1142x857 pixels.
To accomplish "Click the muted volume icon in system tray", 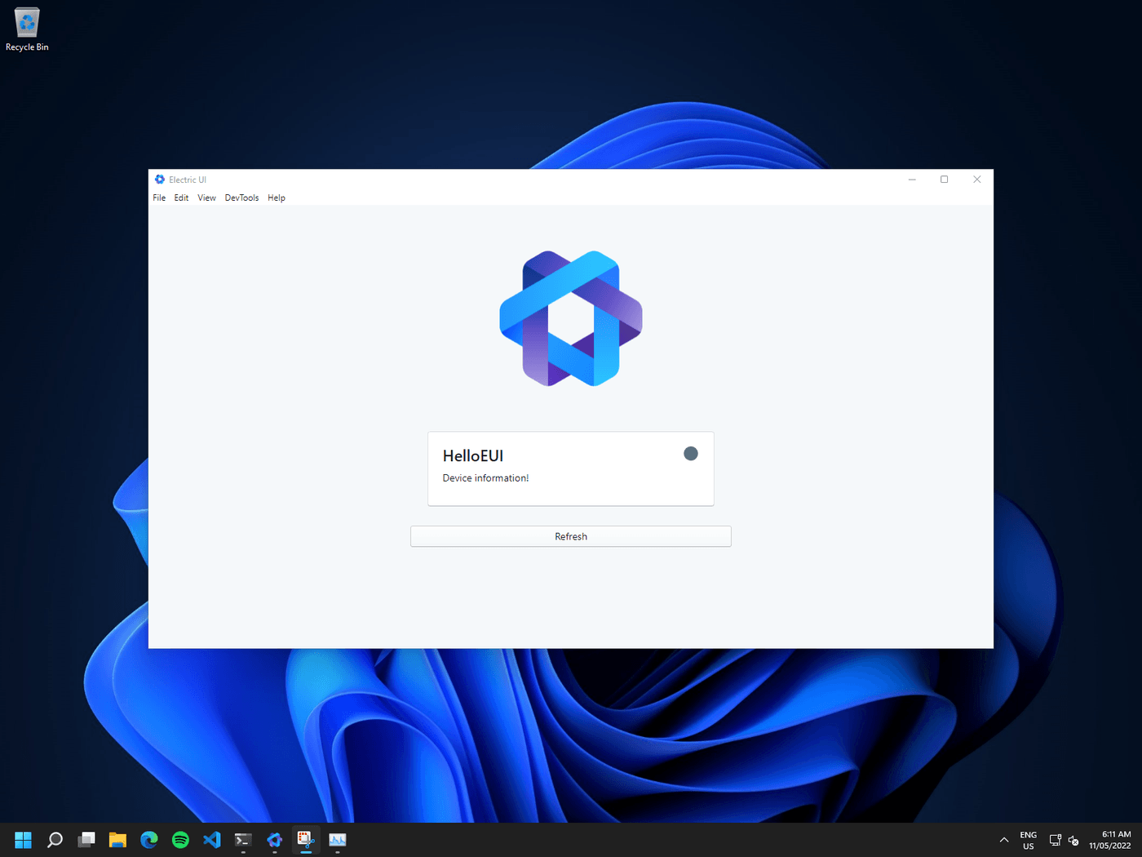I will [x=1073, y=839].
